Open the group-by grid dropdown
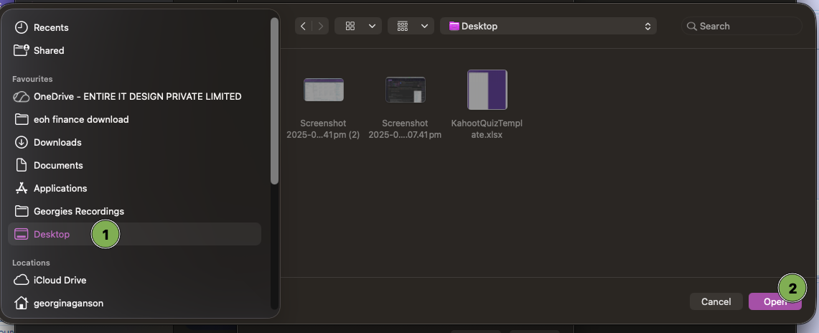 [x=411, y=26]
